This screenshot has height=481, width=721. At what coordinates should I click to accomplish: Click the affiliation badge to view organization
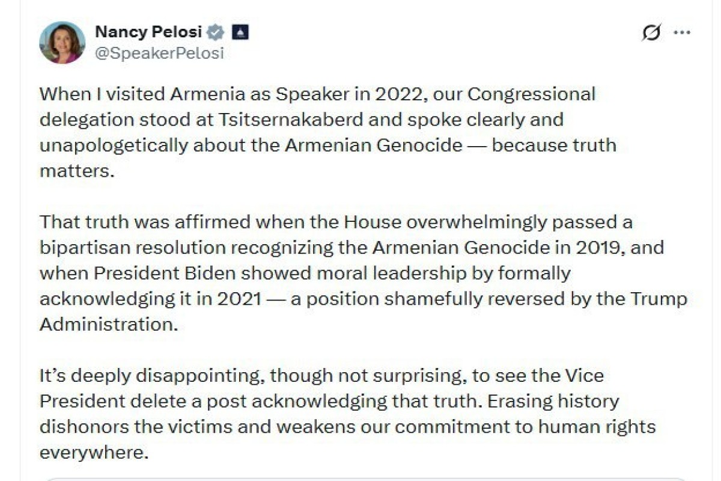[240, 32]
